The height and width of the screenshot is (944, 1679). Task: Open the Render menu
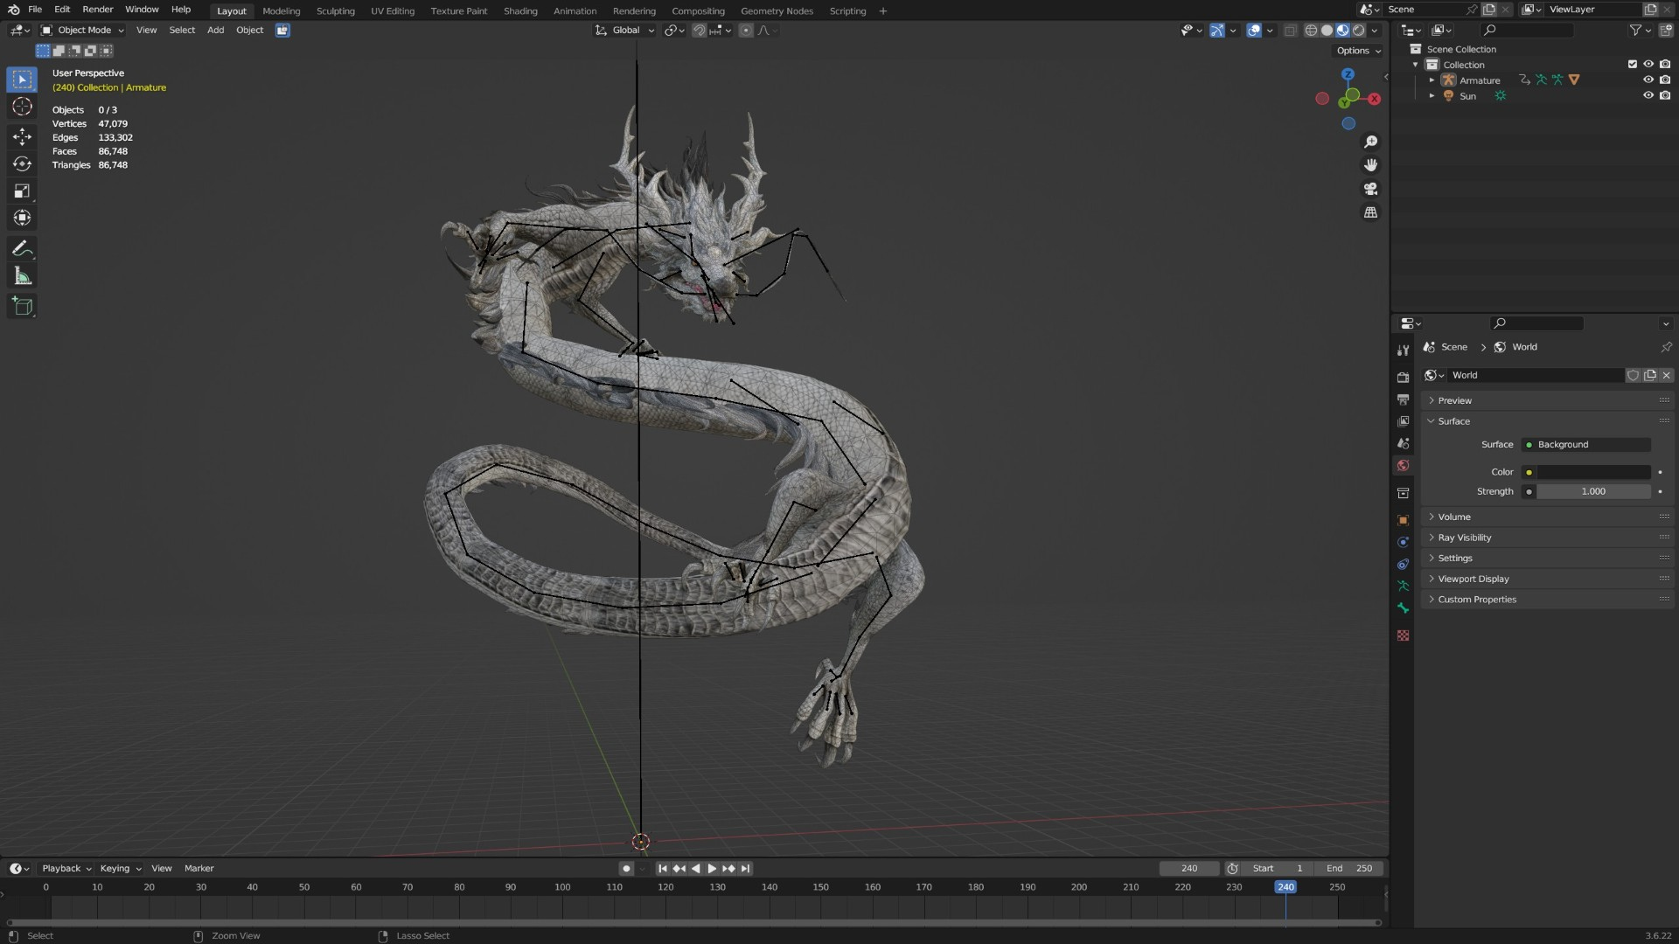click(98, 10)
